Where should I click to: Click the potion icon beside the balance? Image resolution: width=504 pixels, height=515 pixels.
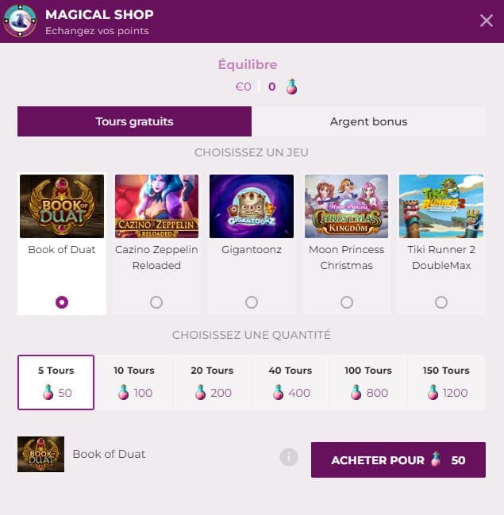292,86
